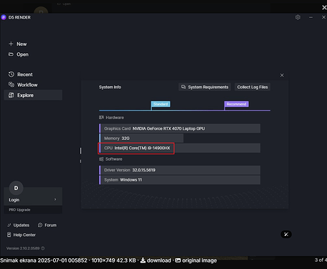Go to the Recent section

21,75
